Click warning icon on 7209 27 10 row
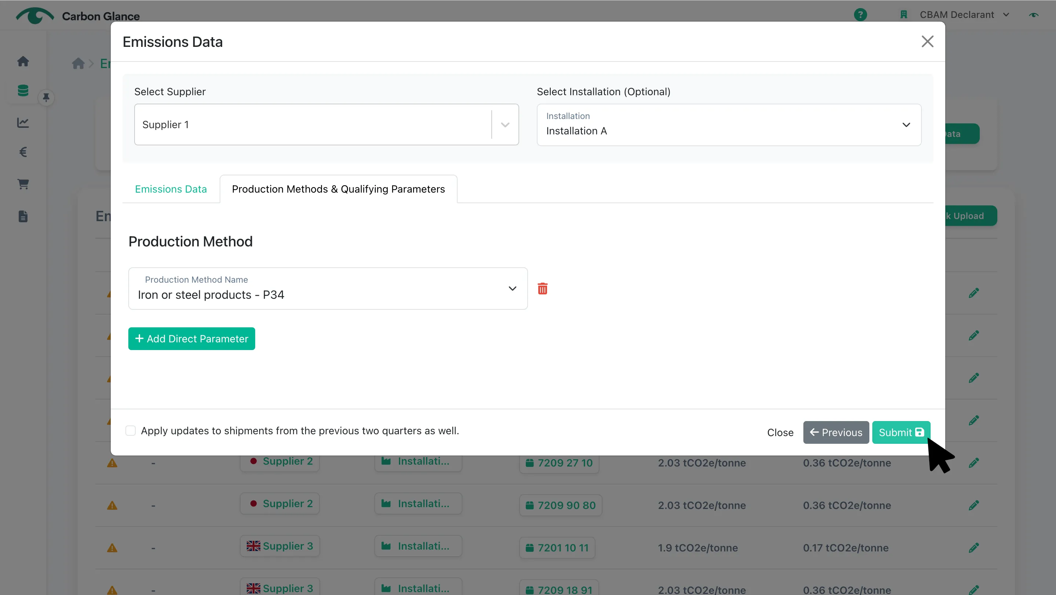Image resolution: width=1056 pixels, height=595 pixels. [112, 463]
